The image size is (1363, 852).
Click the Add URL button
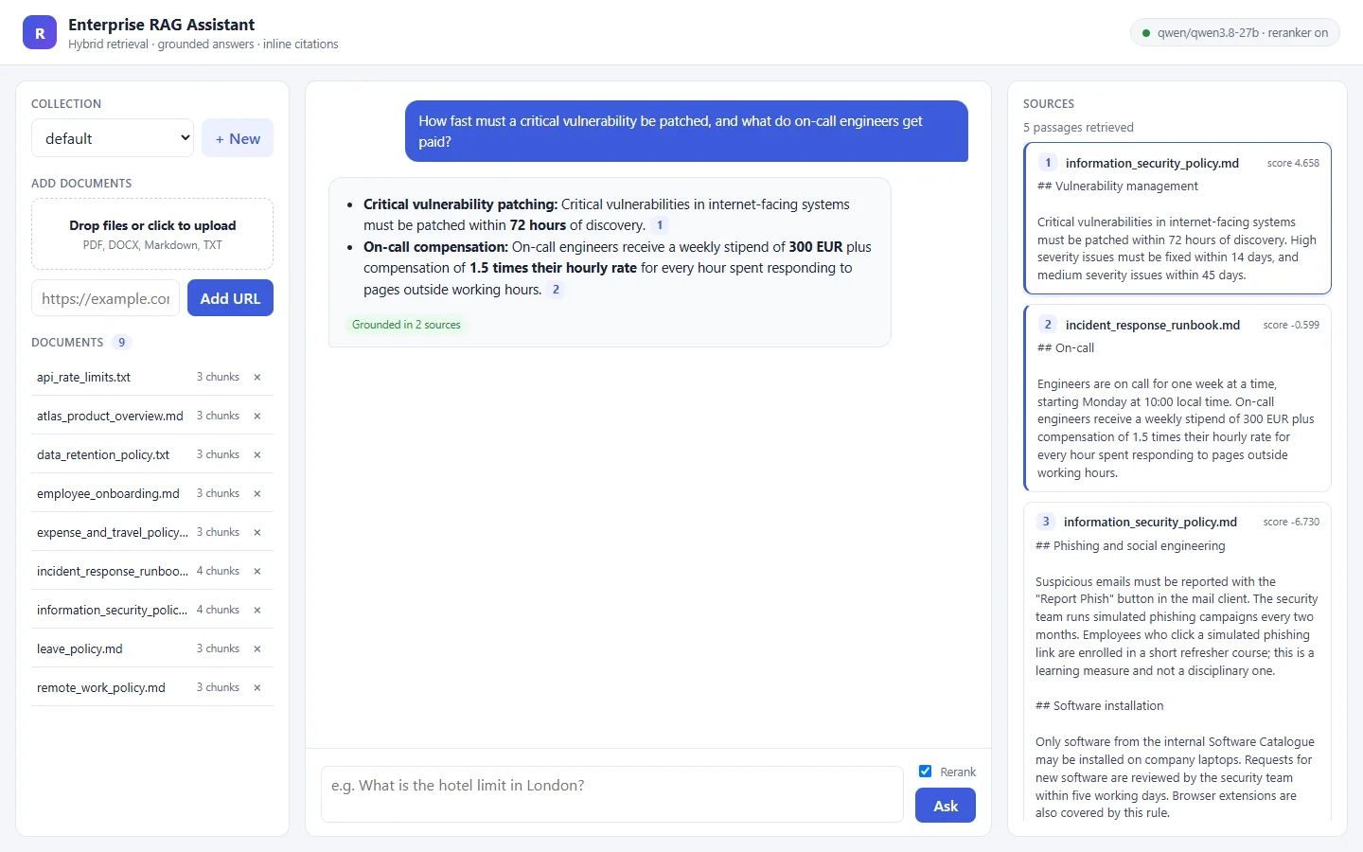tap(230, 298)
